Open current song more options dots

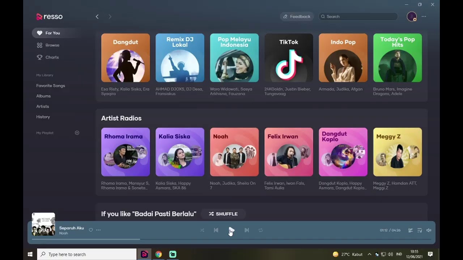coord(98,230)
